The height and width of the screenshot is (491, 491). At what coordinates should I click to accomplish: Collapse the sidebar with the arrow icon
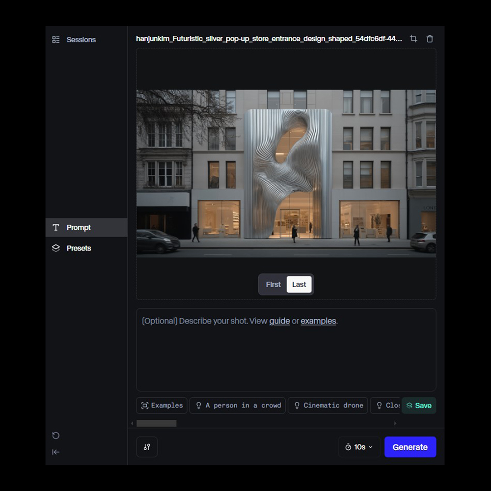[x=56, y=452]
